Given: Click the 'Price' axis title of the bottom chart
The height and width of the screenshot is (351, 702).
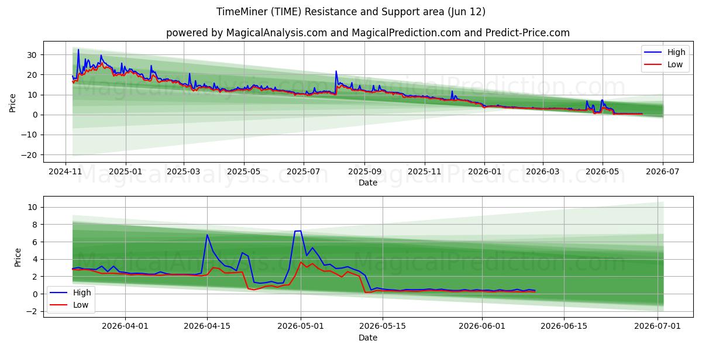Looking at the screenshot, I should coord(18,257).
